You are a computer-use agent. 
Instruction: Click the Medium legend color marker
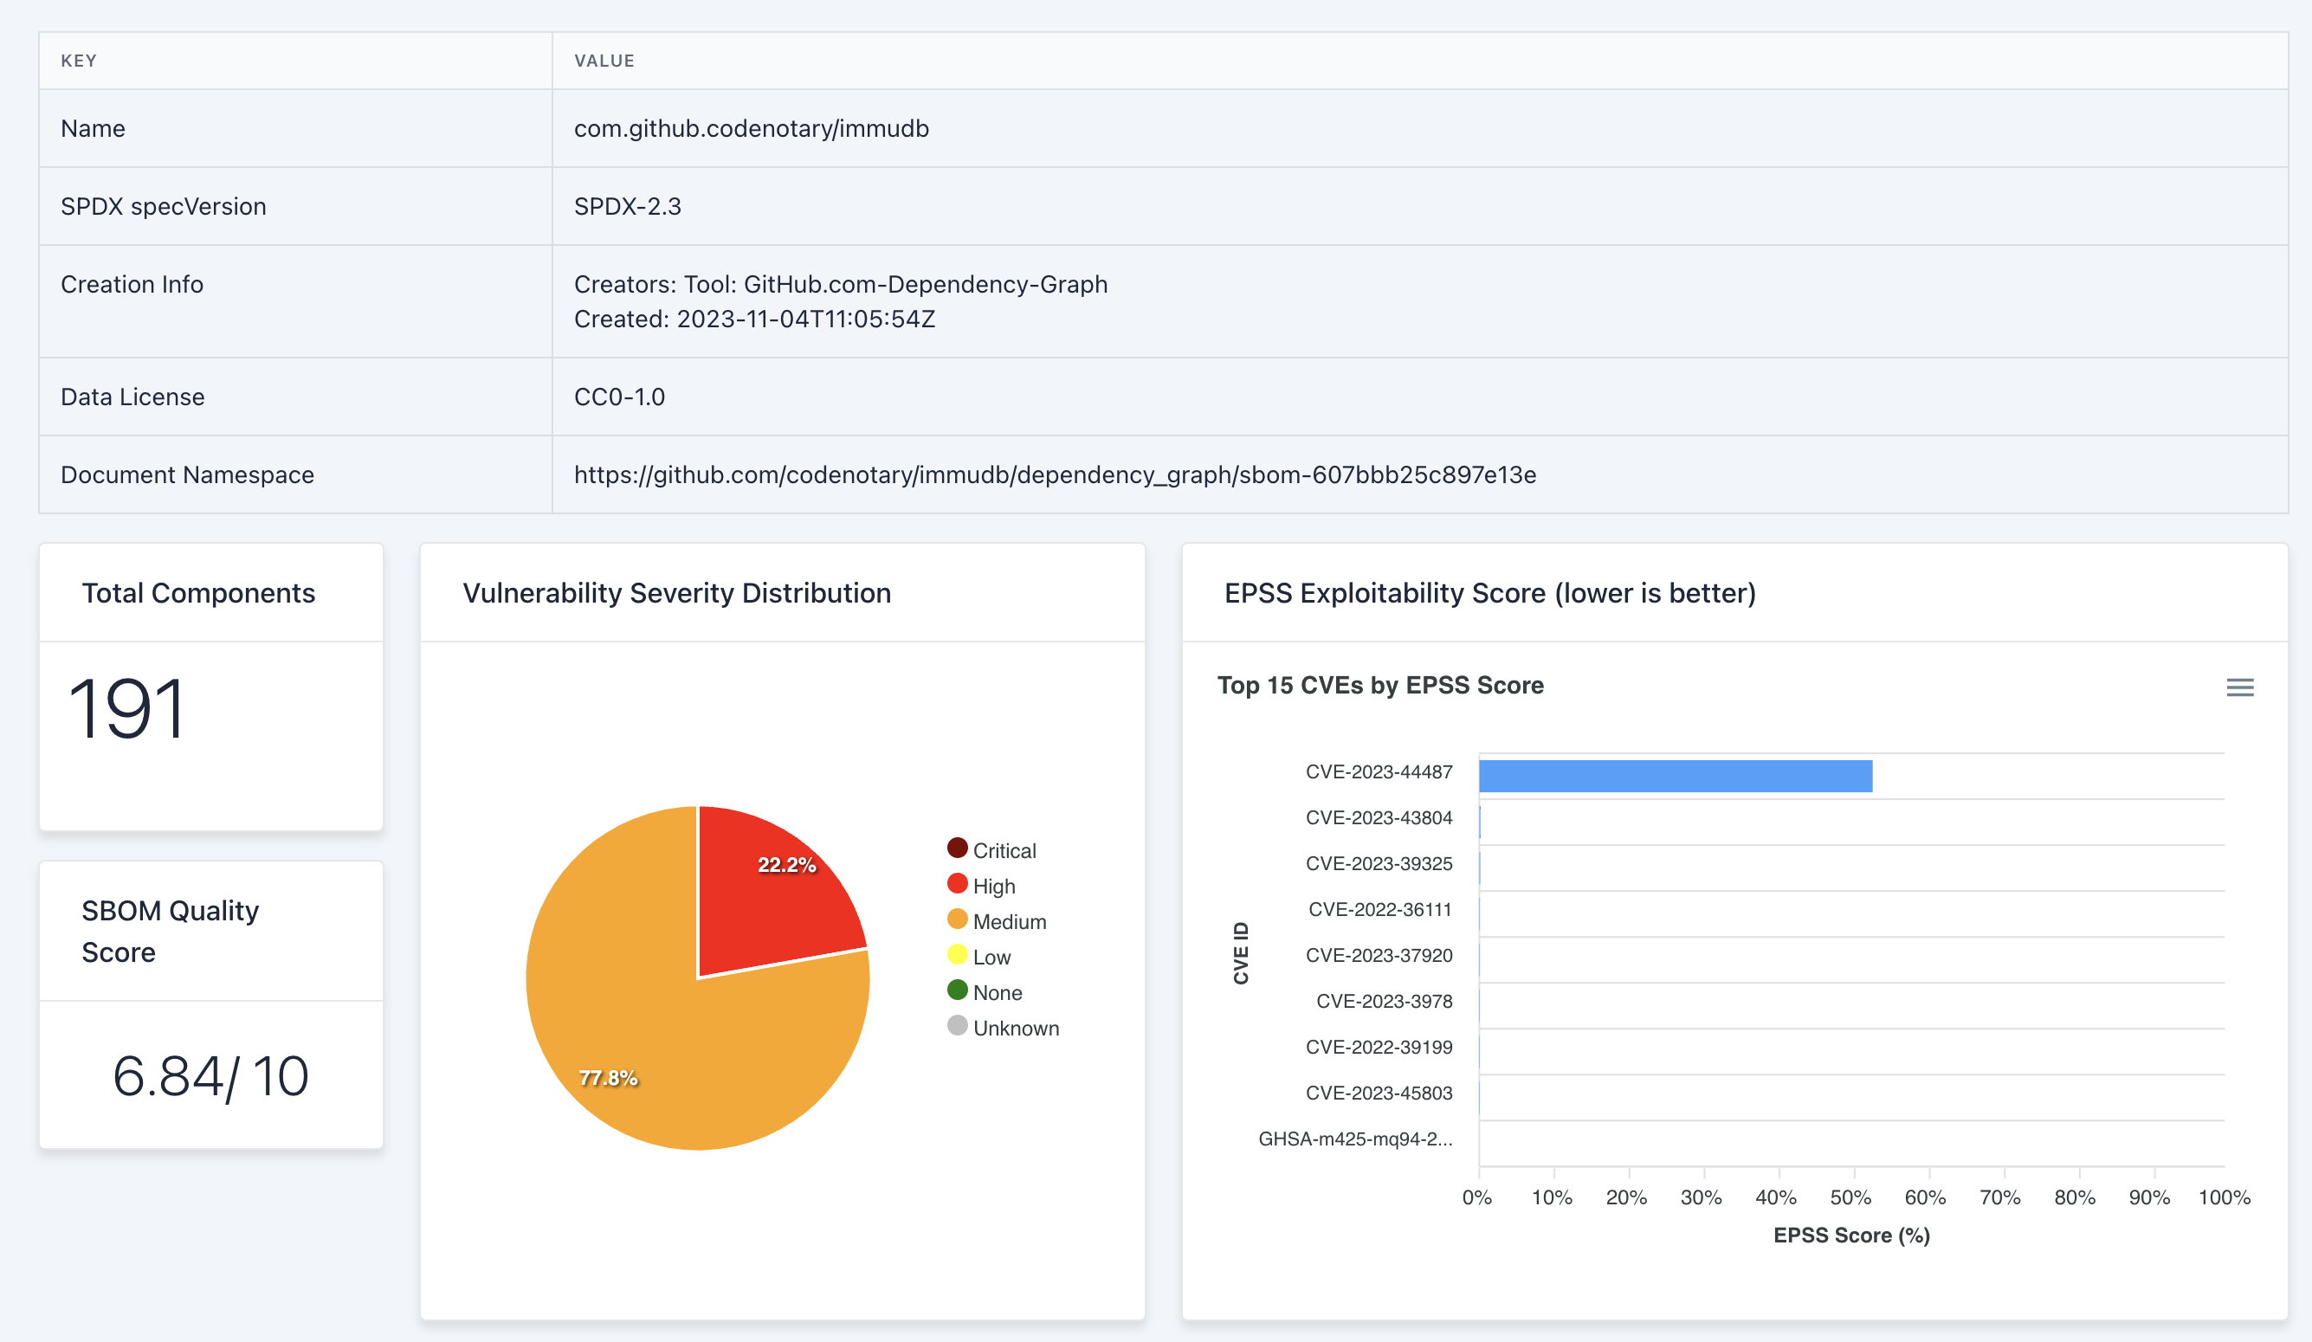pos(958,921)
